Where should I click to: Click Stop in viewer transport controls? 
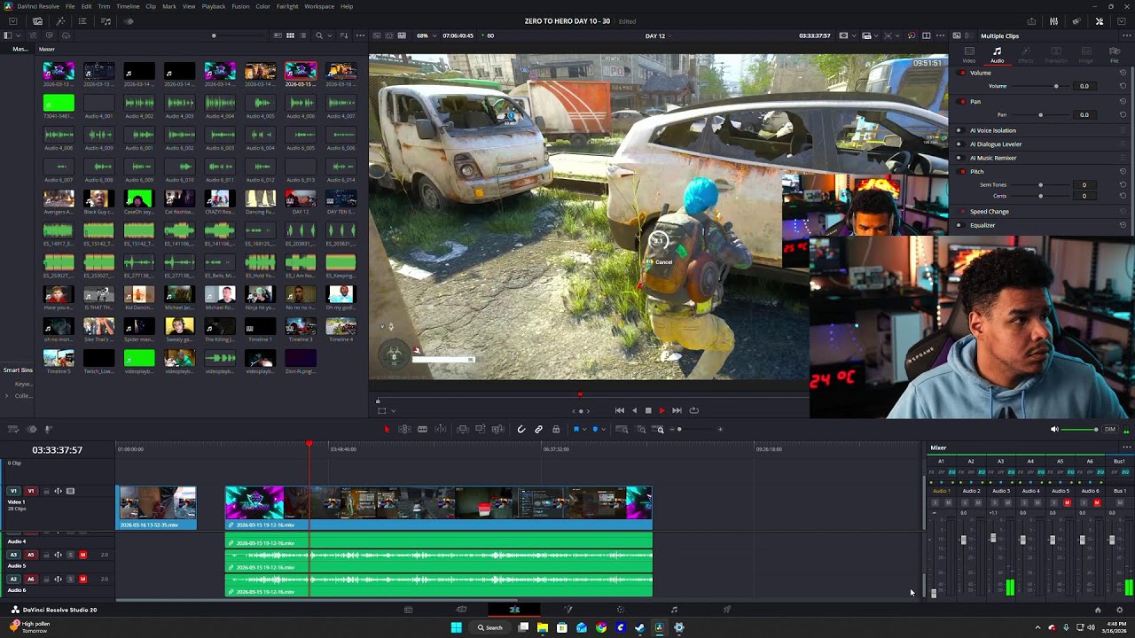click(x=647, y=410)
